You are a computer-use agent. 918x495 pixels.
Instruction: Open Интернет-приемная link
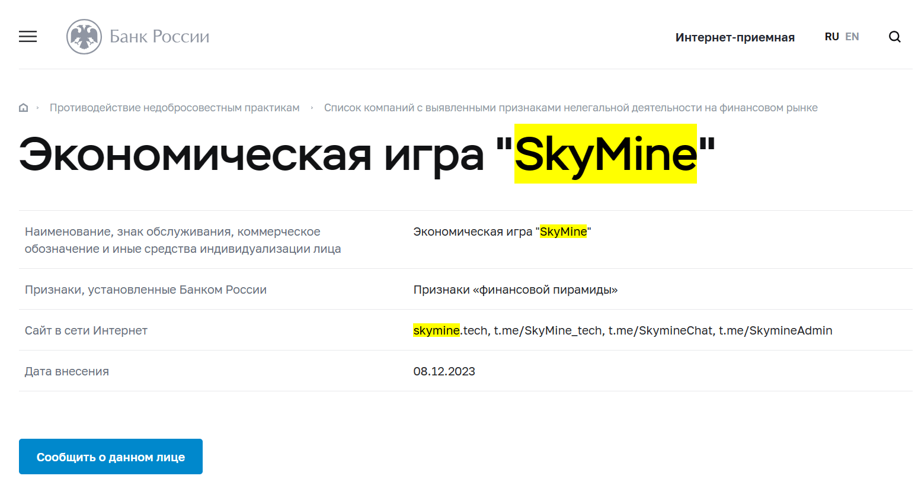735,37
